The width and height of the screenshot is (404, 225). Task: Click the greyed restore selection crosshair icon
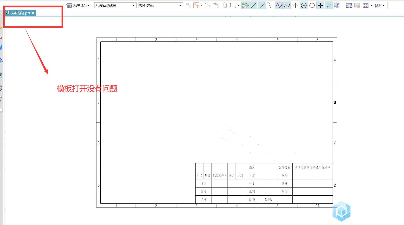click(208, 5)
